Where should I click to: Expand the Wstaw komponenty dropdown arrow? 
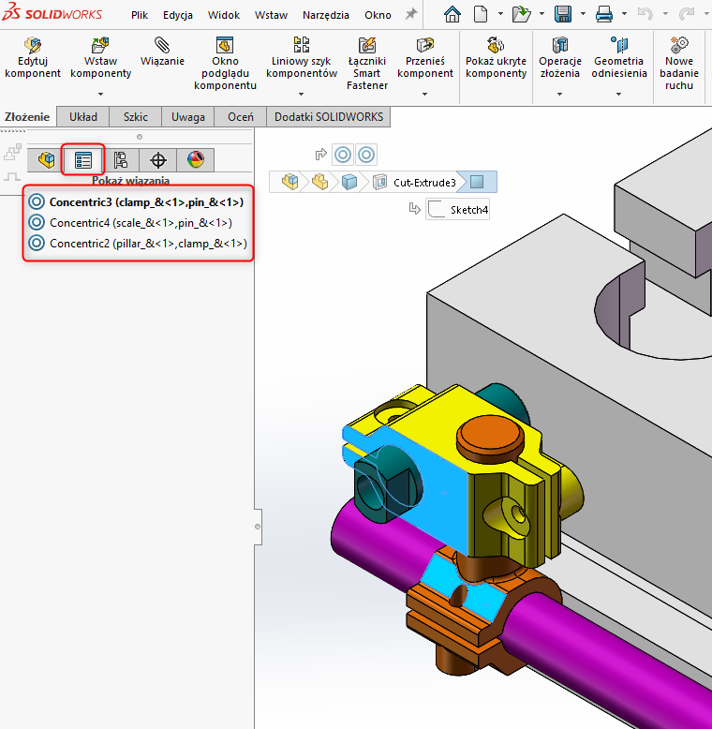click(x=101, y=94)
